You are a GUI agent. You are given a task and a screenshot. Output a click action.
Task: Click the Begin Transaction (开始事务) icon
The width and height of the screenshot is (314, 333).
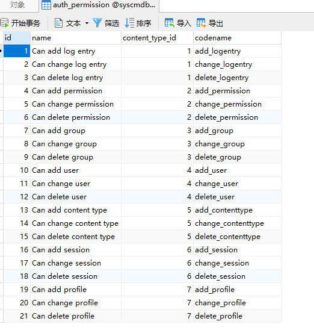(x=4, y=23)
